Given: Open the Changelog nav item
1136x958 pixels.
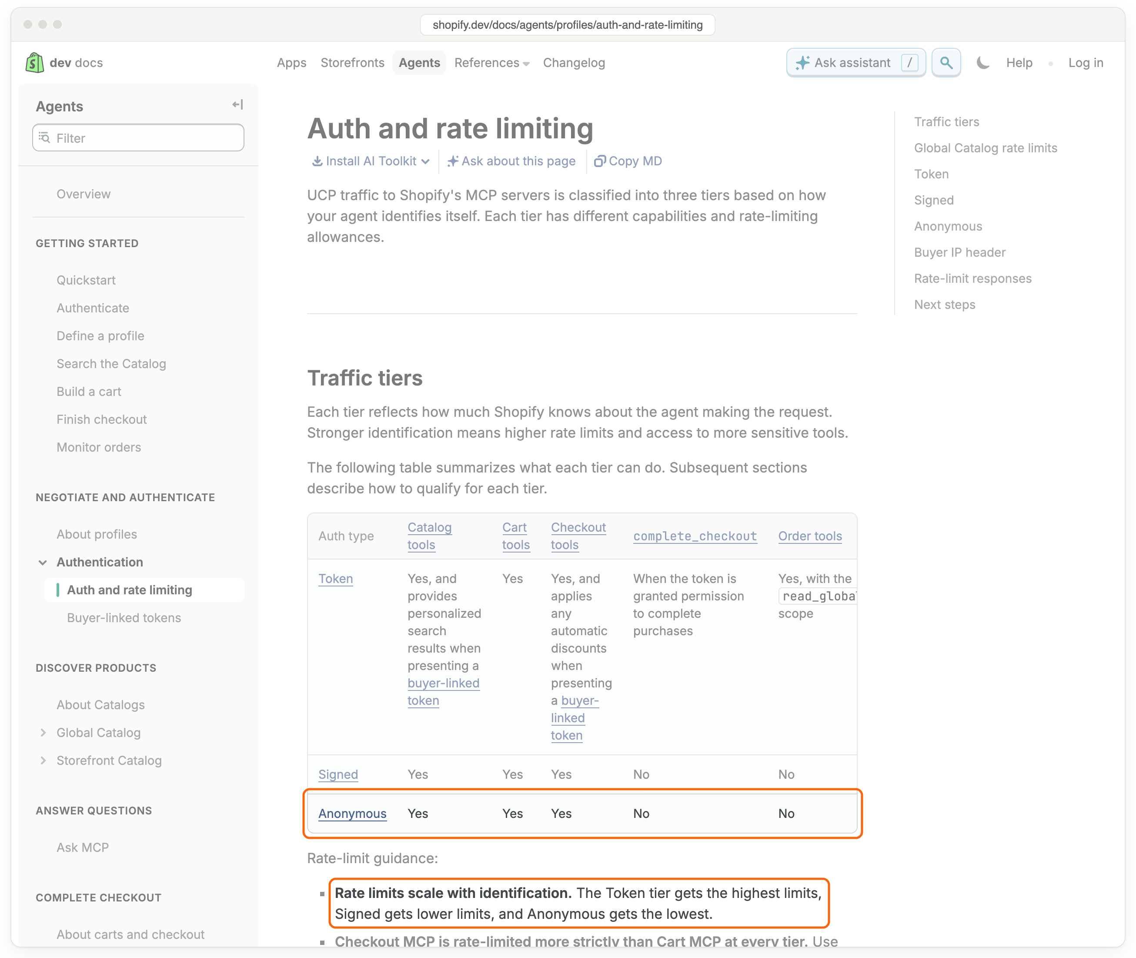Looking at the screenshot, I should 574,63.
